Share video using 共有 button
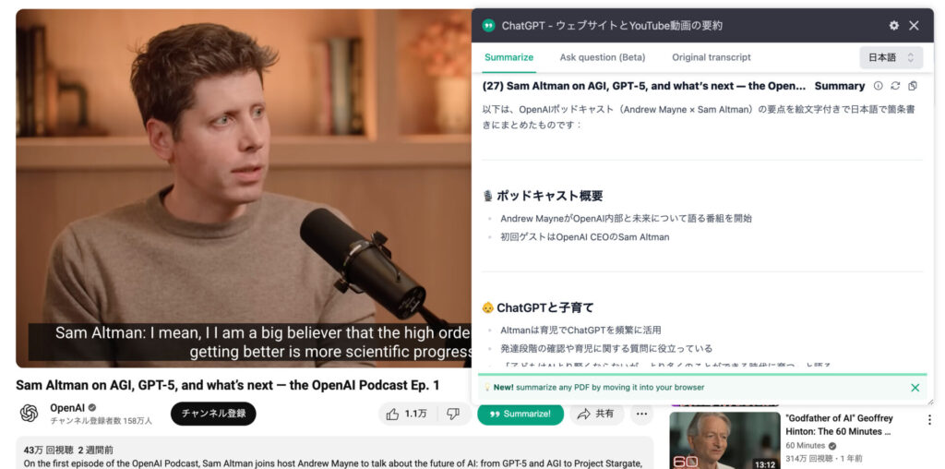This screenshot has height=469, width=945. pos(597,415)
